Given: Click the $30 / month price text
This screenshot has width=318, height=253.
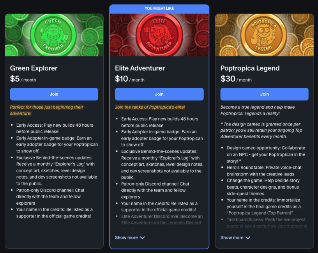Looking at the screenshot, I should 236,79.
